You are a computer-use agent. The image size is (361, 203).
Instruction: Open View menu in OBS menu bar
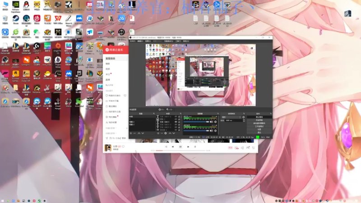pyautogui.click(x=148, y=41)
